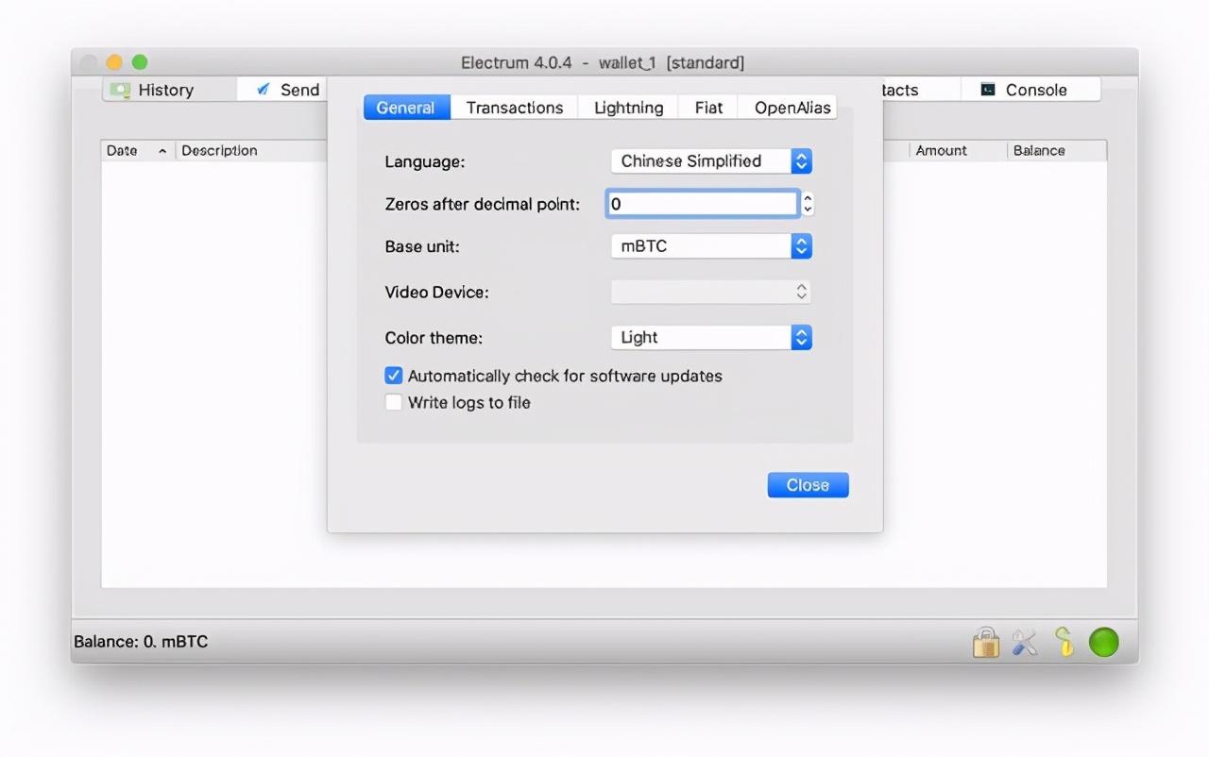Screen dimensions: 1209x757
Task: Close the preferences dialog with Close button
Action: [x=808, y=485]
